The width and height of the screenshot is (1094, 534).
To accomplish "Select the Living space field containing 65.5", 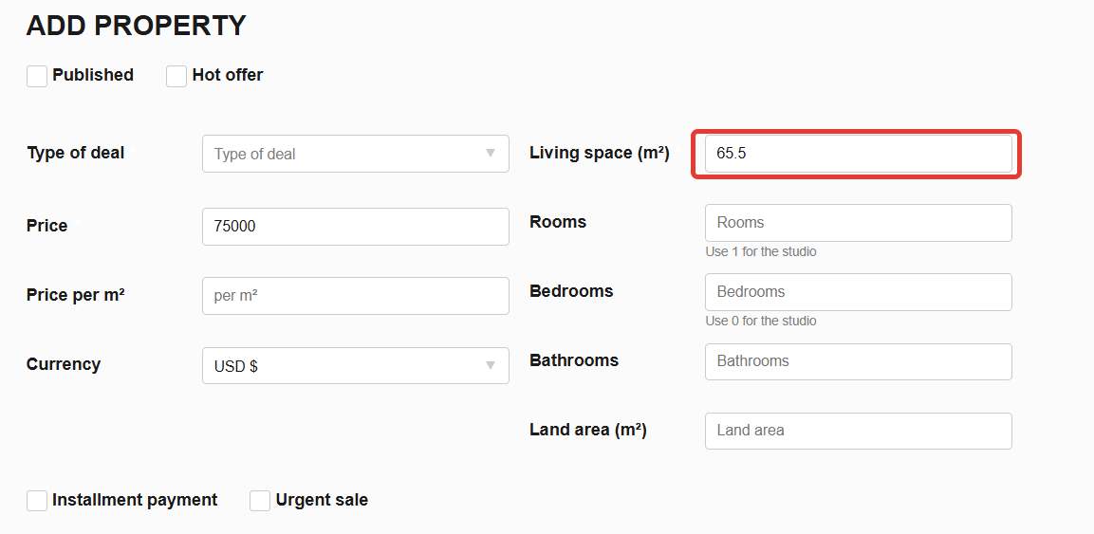I will [858, 154].
